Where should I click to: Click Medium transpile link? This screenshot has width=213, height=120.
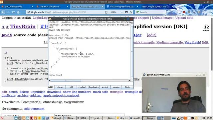[170, 42]
